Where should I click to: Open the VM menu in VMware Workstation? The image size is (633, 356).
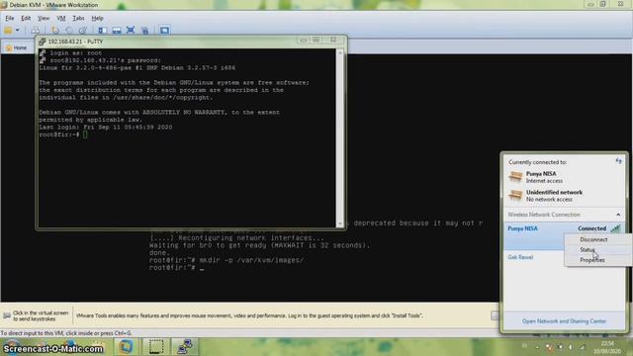tap(61, 18)
